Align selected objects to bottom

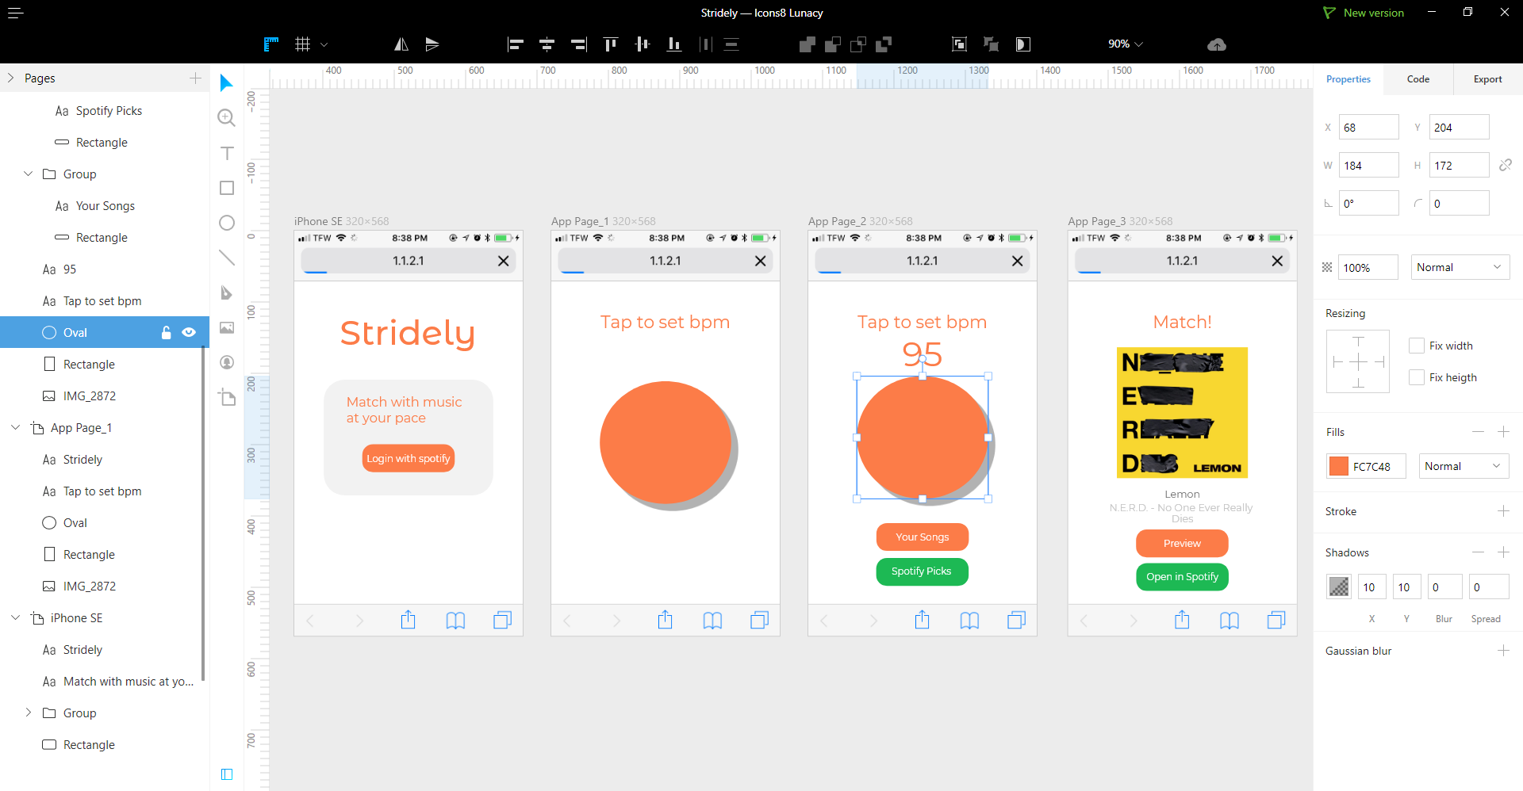click(674, 44)
